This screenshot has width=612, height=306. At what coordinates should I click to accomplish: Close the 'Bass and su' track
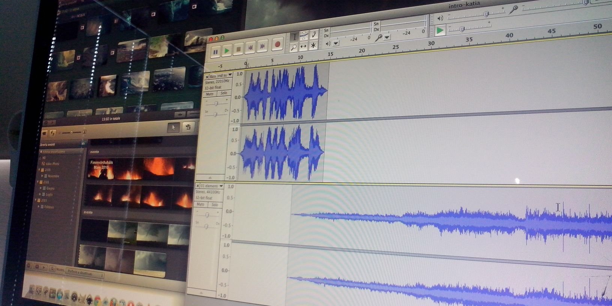click(x=207, y=77)
